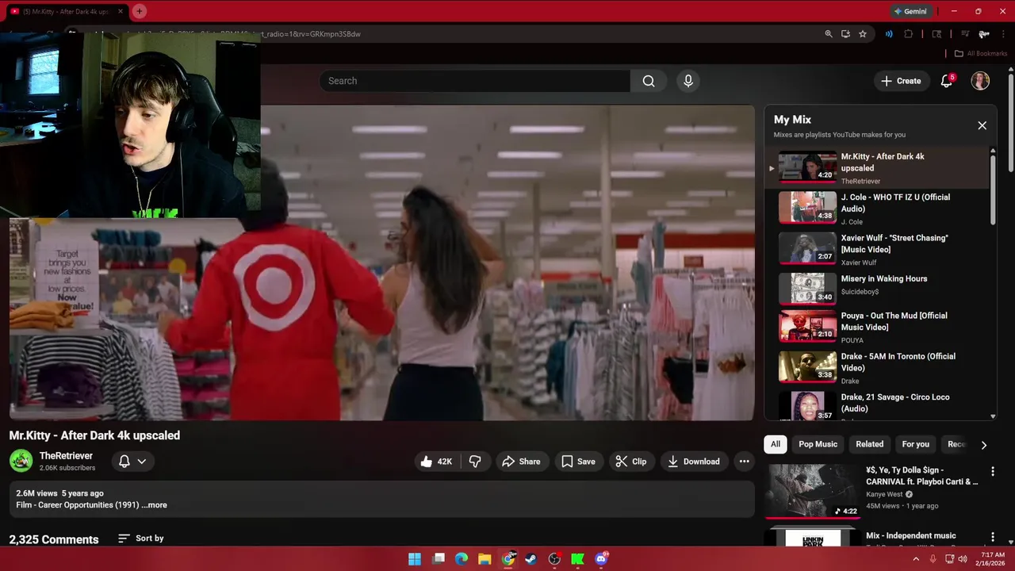Open options menu for the CARNIVAL video
1015x571 pixels.
point(992,472)
